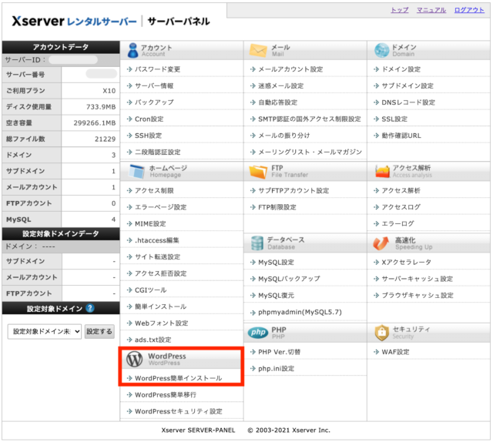Open 動作確認URL
The height and width of the screenshot is (442, 493).
(x=401, y=136)
